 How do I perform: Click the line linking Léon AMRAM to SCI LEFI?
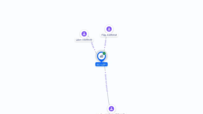click(x=96, y=52)
